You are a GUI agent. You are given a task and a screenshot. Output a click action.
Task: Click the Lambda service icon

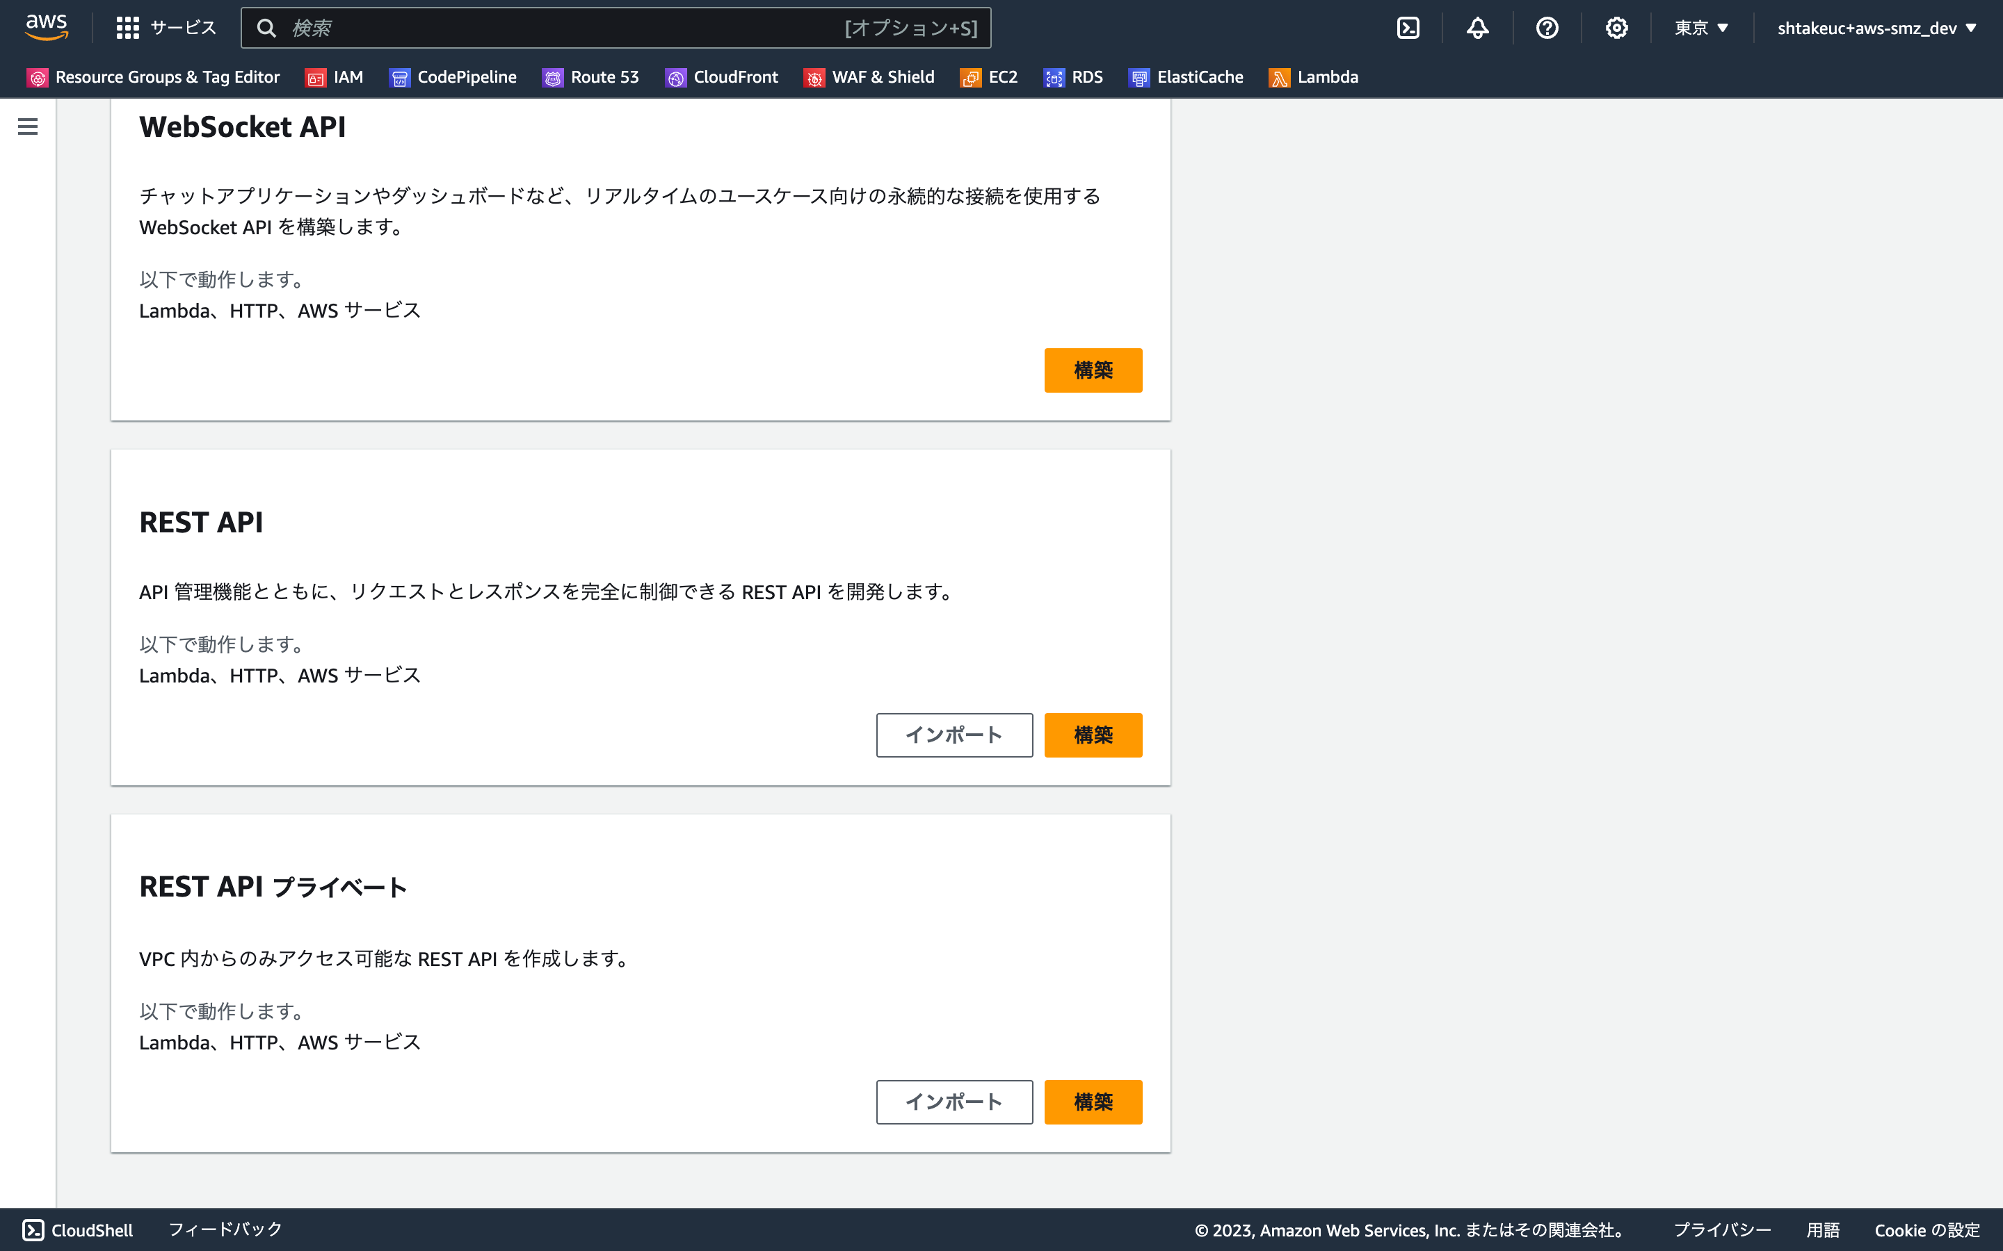[1280, 78]
